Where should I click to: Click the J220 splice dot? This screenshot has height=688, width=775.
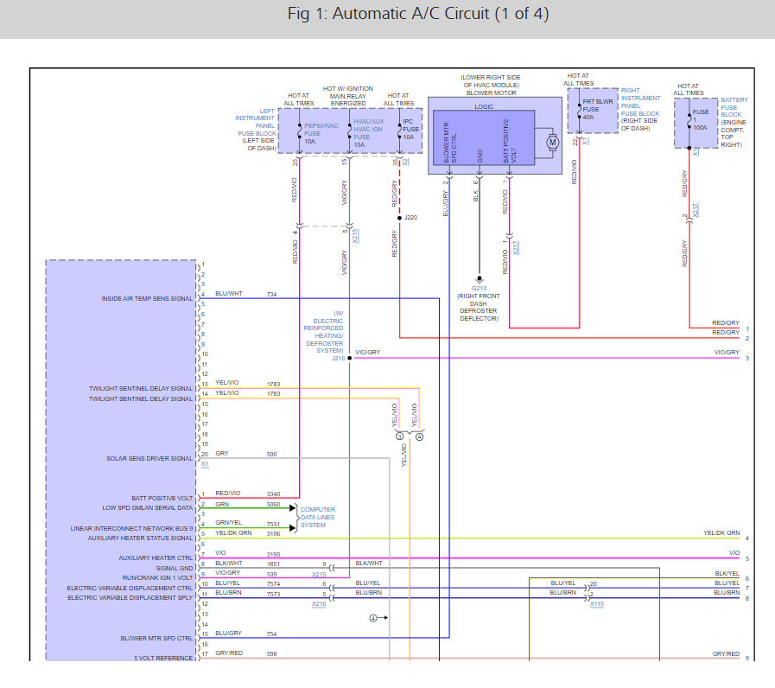[x=399, y=218]
